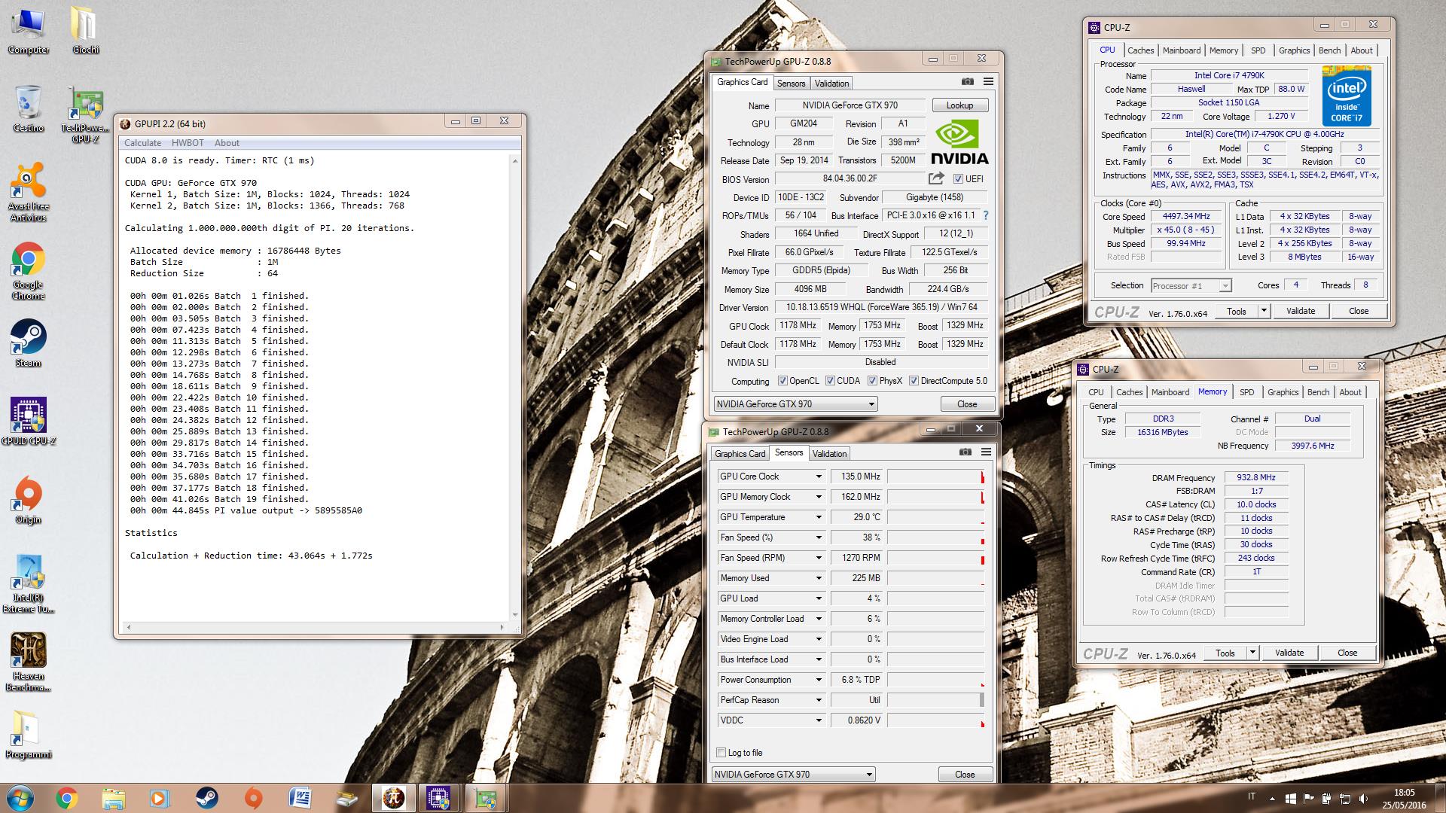Viewport: 1446px width, 813px height.
Task: Launch Steam desktop shortcut
Action: [x=29, y=343]
